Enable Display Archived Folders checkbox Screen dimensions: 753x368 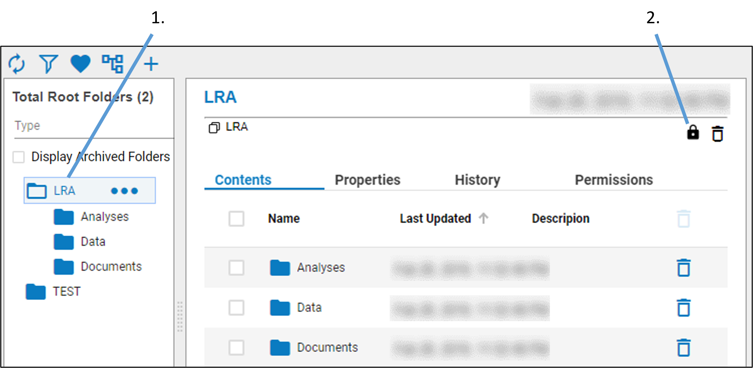click(18, 157)
